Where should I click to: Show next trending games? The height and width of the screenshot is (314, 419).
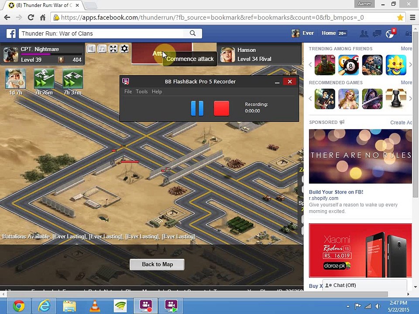point(410,65)
